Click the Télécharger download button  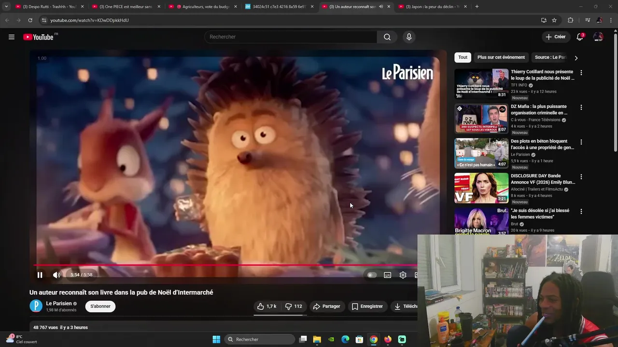point(404,306)
